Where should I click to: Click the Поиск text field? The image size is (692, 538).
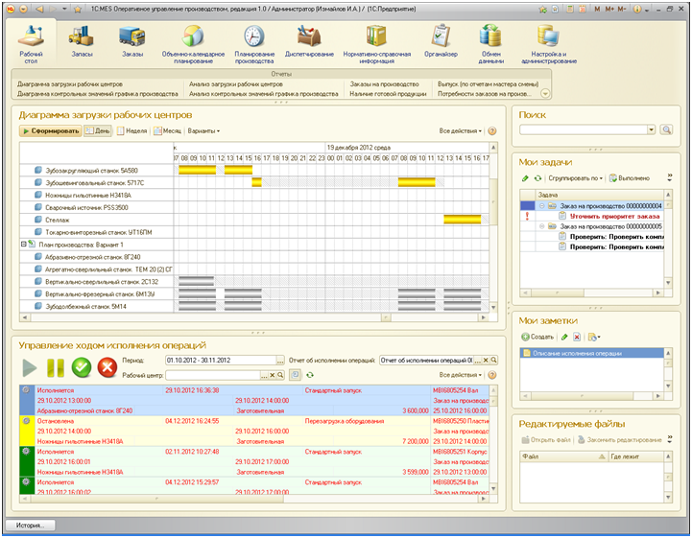tap(584, 129)
